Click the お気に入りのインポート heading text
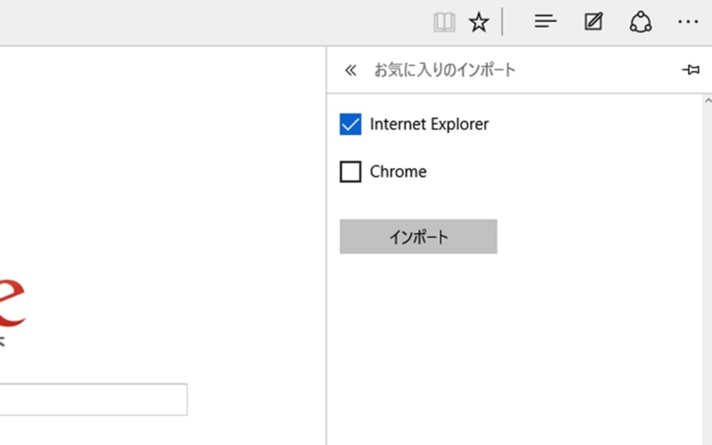The image size is (712, 445). [444, 70]
